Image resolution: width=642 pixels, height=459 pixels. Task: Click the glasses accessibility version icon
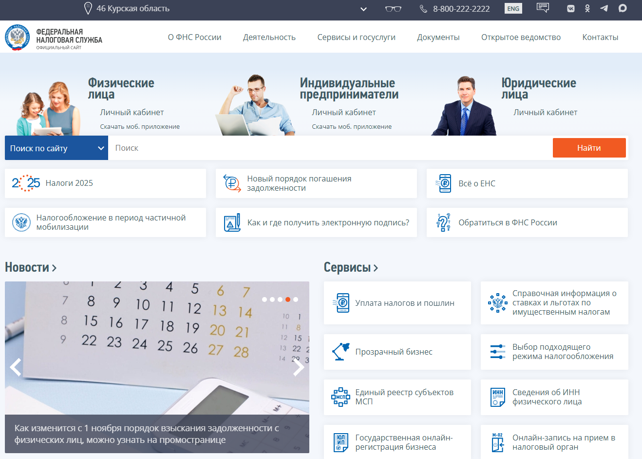[393, 9]
